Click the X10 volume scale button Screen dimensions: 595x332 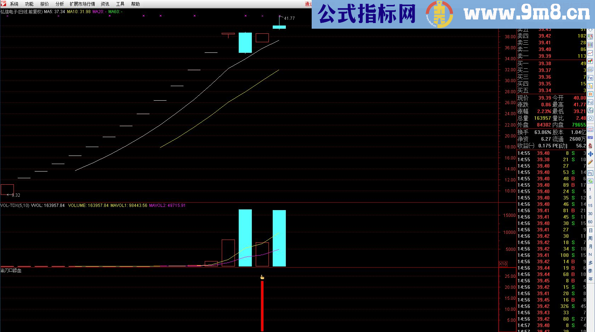[x=503, y=264]
